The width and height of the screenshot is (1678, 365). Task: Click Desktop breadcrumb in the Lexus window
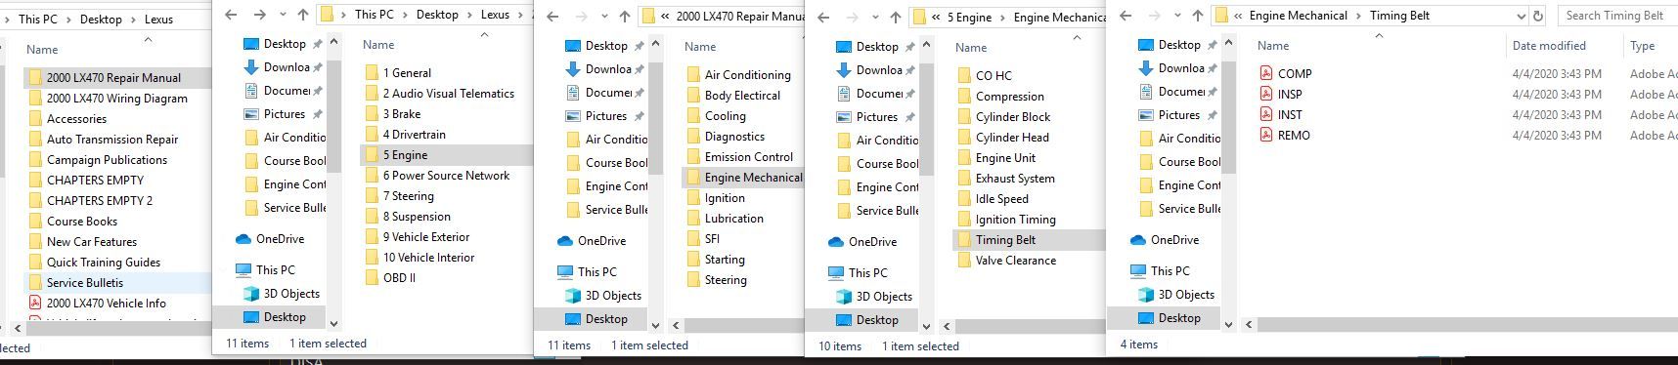point(101,19)
